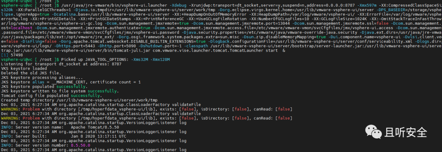Select the '-Dhttp.port=5090' argument
Viewport: 442px width, 152px height.
(117, 46)
